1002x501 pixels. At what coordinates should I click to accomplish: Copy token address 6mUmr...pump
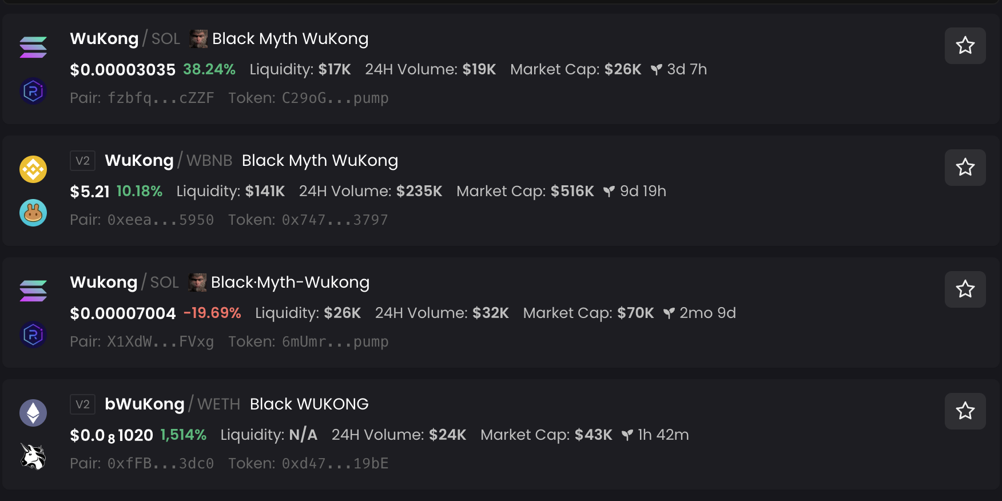(x=335, y=342)
